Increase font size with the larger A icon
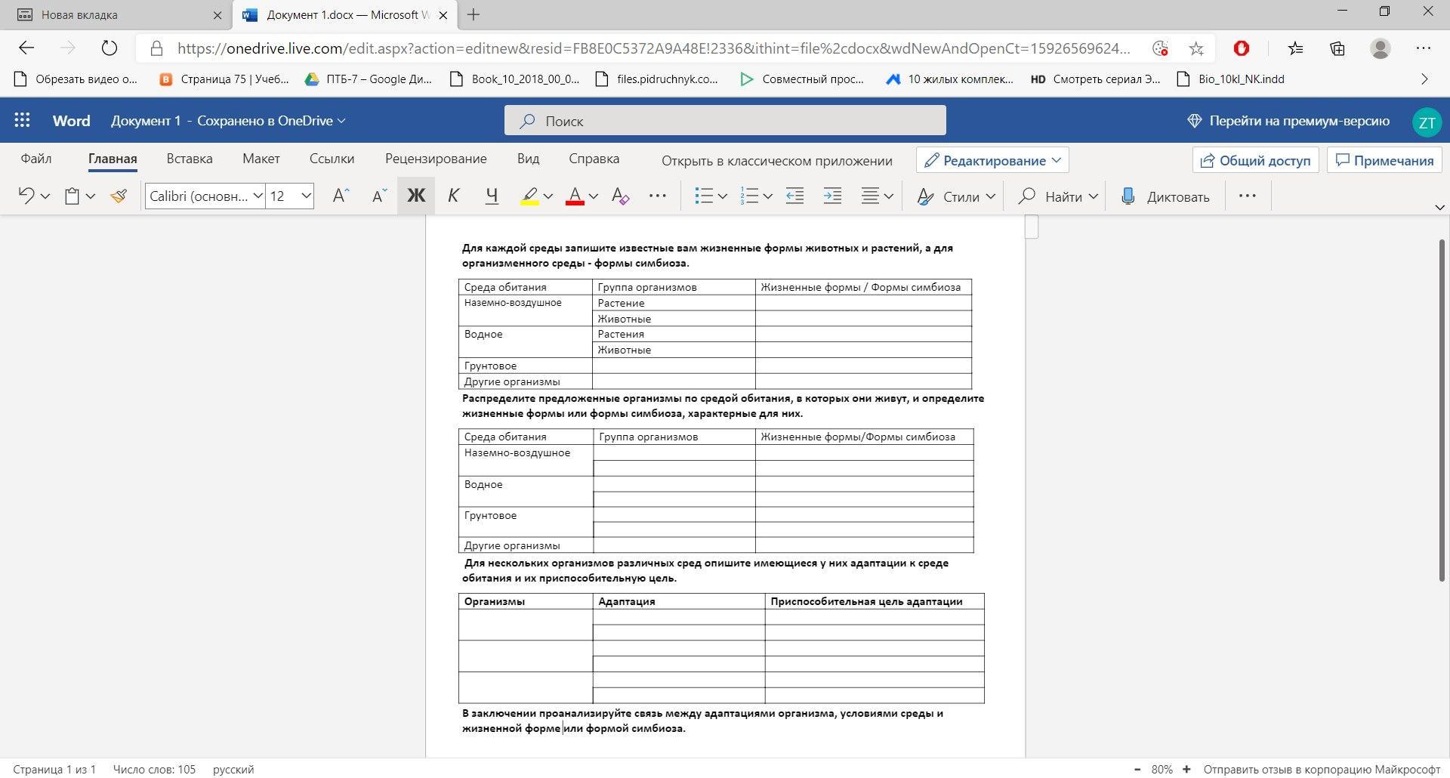The height and width of the screenshot is (778, 1450). [341, 196]
